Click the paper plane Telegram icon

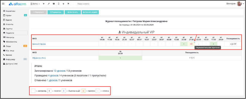pyautogui.click(x=63, y=4)
